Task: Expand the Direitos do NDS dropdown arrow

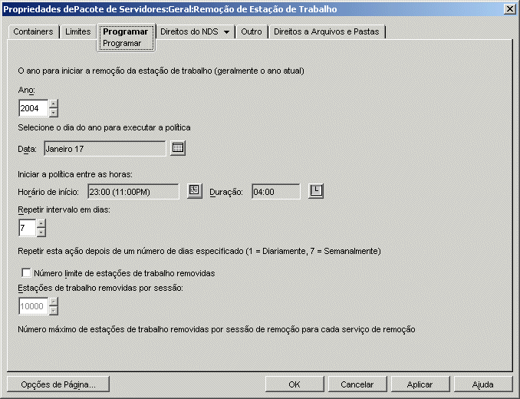Action: [x=226, y=31]
